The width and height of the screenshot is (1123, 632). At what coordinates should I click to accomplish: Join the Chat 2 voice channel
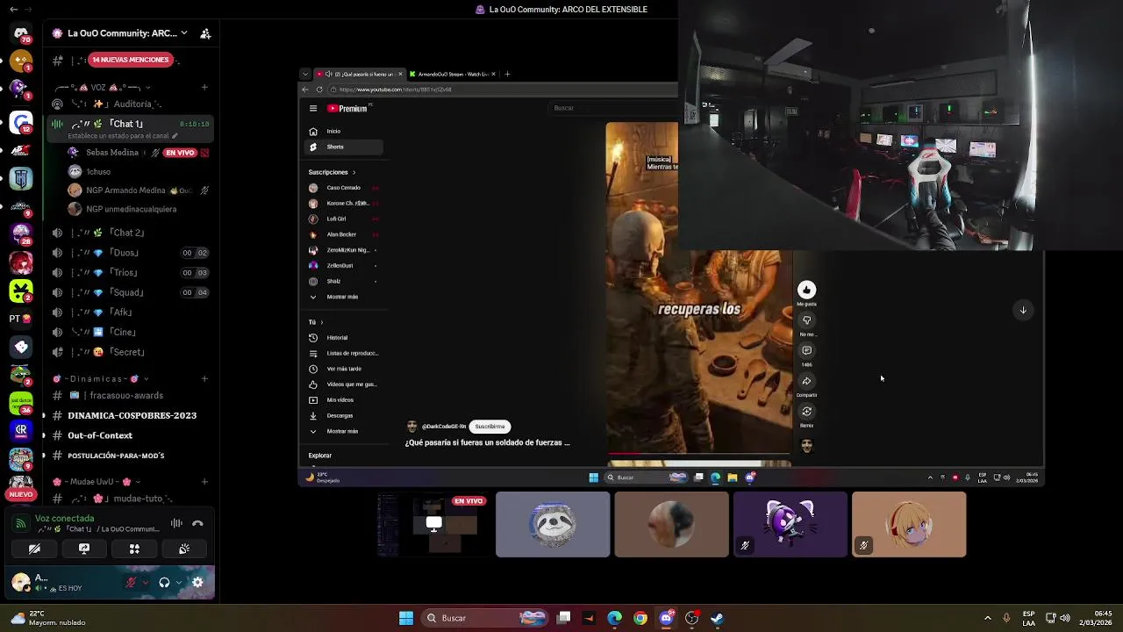[x=130, y=233]
